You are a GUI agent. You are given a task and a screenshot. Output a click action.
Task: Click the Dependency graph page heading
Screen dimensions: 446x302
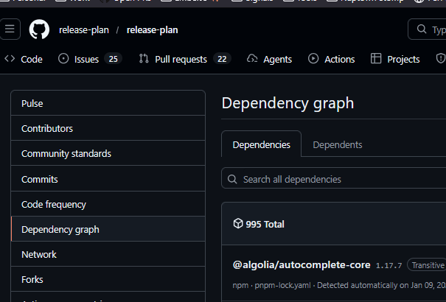288,103
